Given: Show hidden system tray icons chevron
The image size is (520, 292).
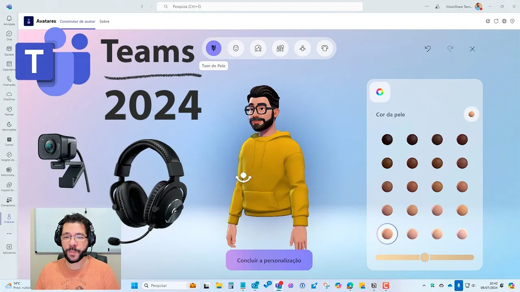Looking at the screenshot, I should pos(424,286).
